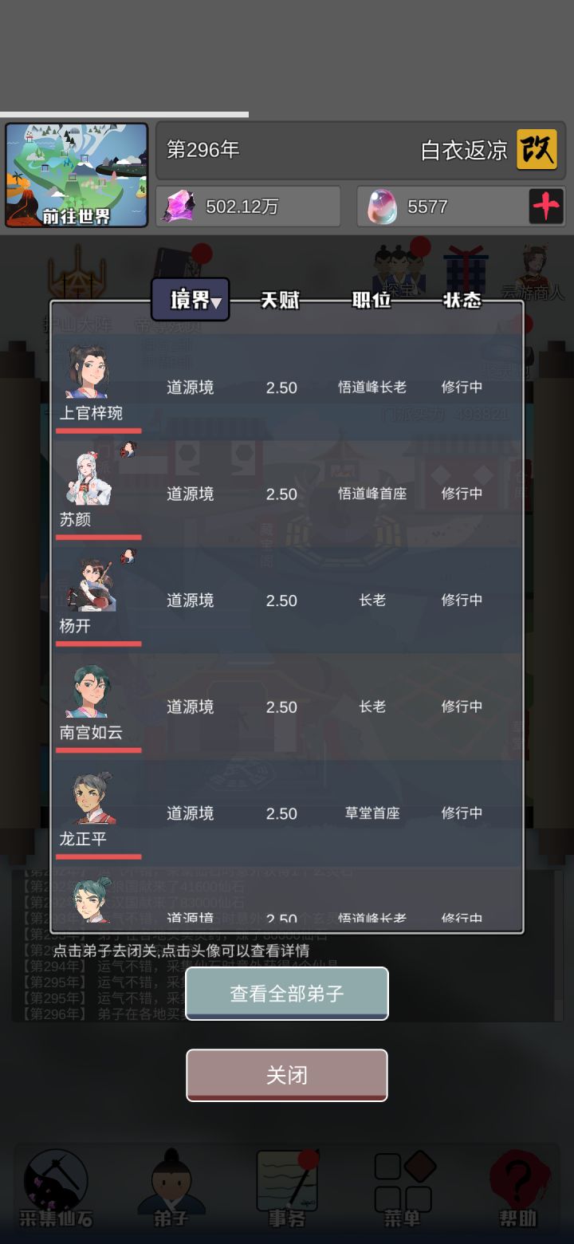The image size is (574, 1244).
Task: Select 龙正平 草堂首座 row
Action: coord(287,813)
